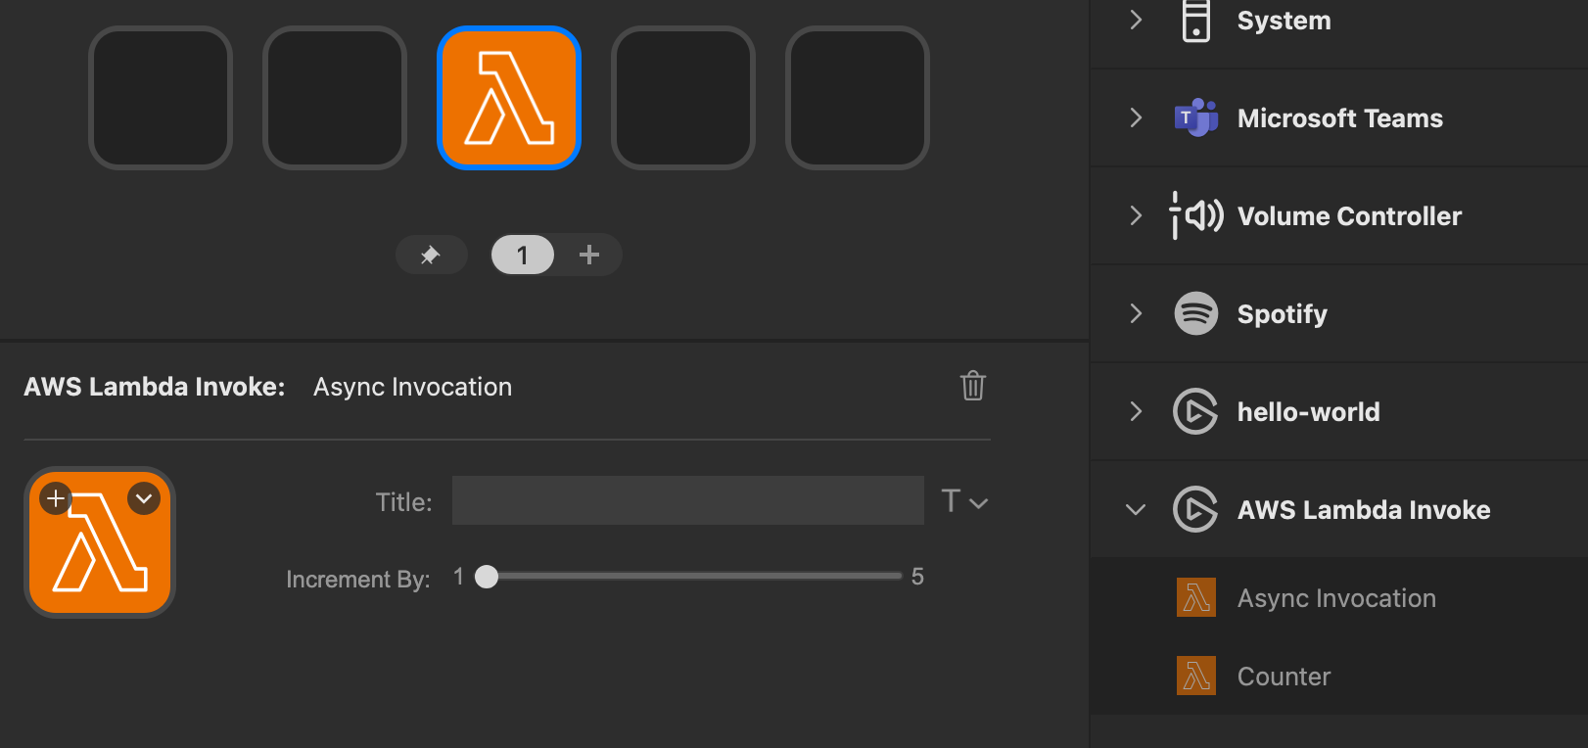This screenshot has width=1588, height=748.
Task: Open the key icon options dropdown arrow
Action: (144, 498)
